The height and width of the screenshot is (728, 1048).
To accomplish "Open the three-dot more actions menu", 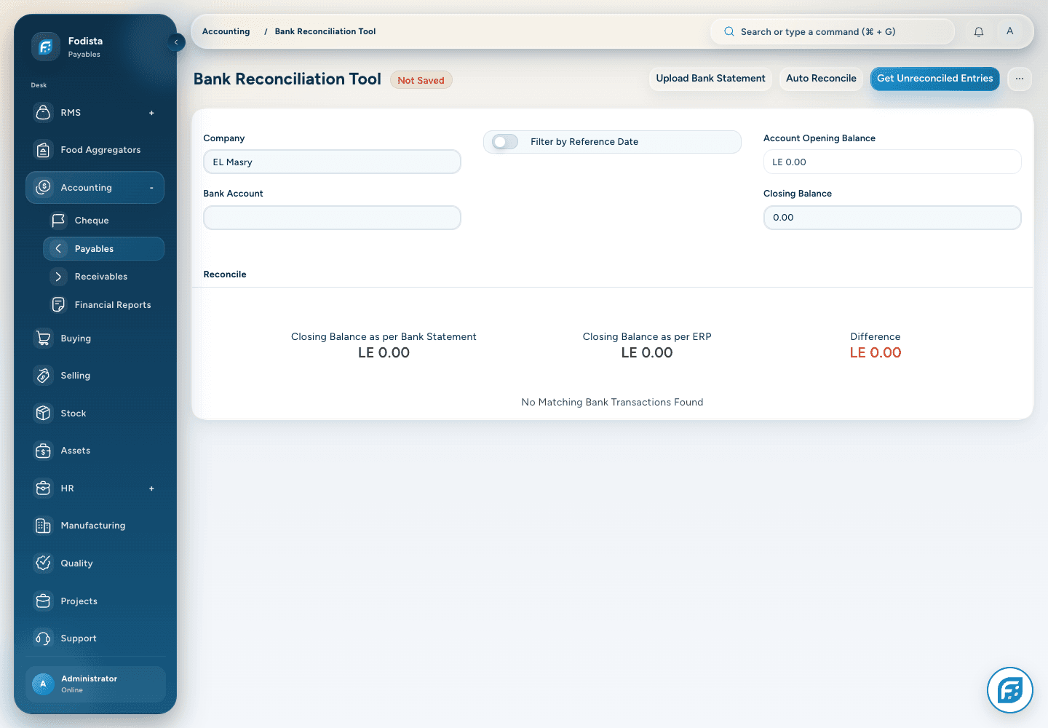I will pos(1020,79).
